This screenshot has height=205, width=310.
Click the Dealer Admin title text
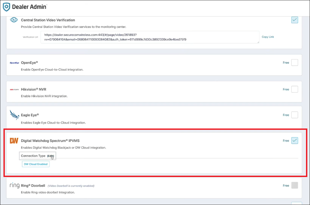pyautogui.click(x=30, y=7)
